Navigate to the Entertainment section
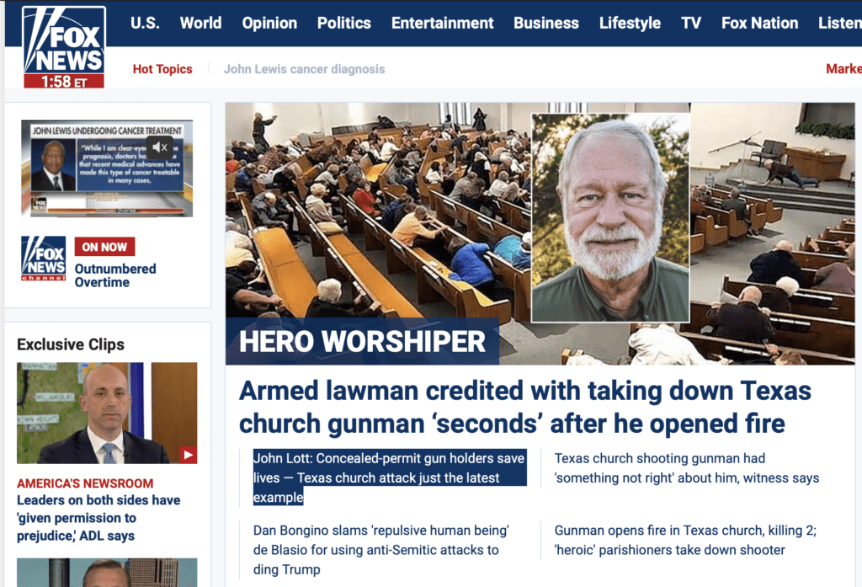Image resolution: width=862 pixels, height=587 pixels. 442,23
